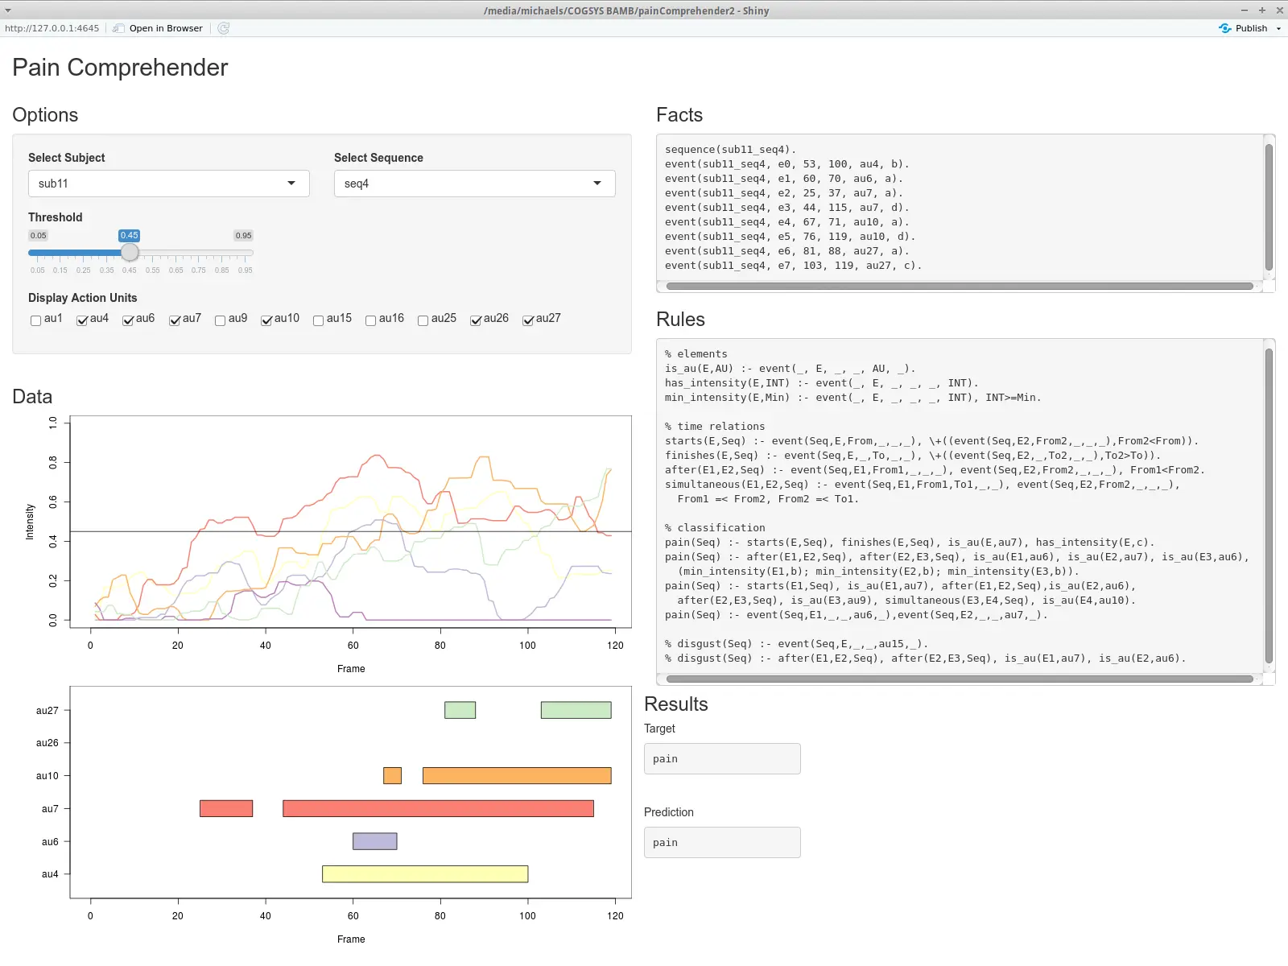1288x966 pixels.
Task: Click the short au10 orange bar near frame 68
Action: click(392, 775)
